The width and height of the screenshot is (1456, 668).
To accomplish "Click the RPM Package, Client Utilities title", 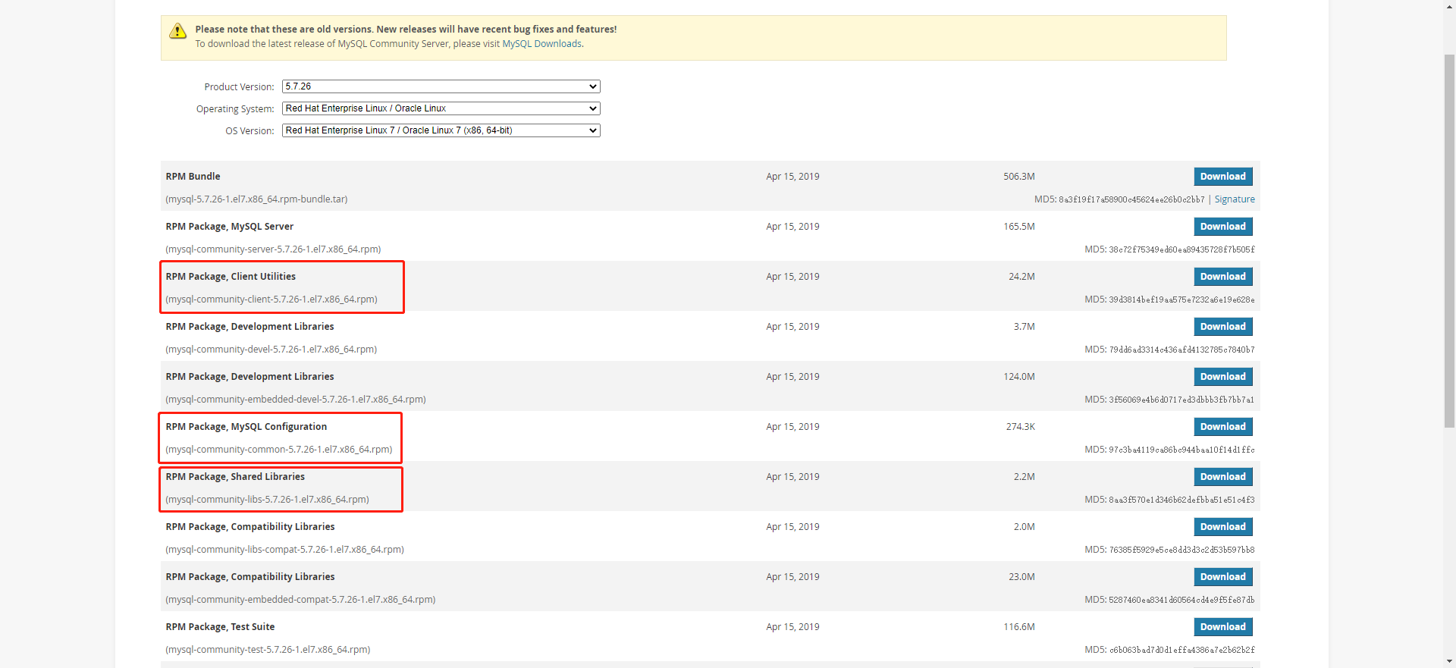I will tap(231, 277).
